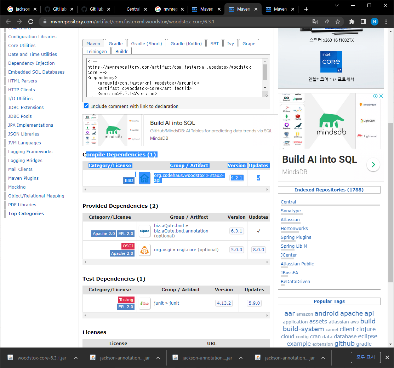Click the code snippet scroll-down arrow
394x368 pixels.
[265, 88]
